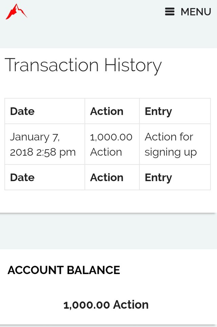
Task: Click the red mountain logo
Action: [x=16, y=12]
